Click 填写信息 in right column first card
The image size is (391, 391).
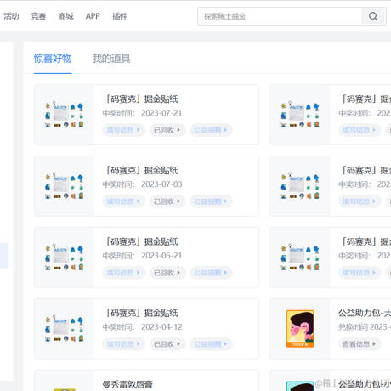coord(360,130)
